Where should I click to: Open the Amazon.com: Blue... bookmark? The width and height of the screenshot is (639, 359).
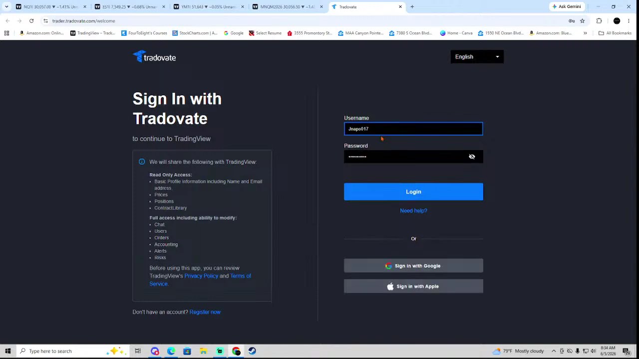click(x=550, y=33)
